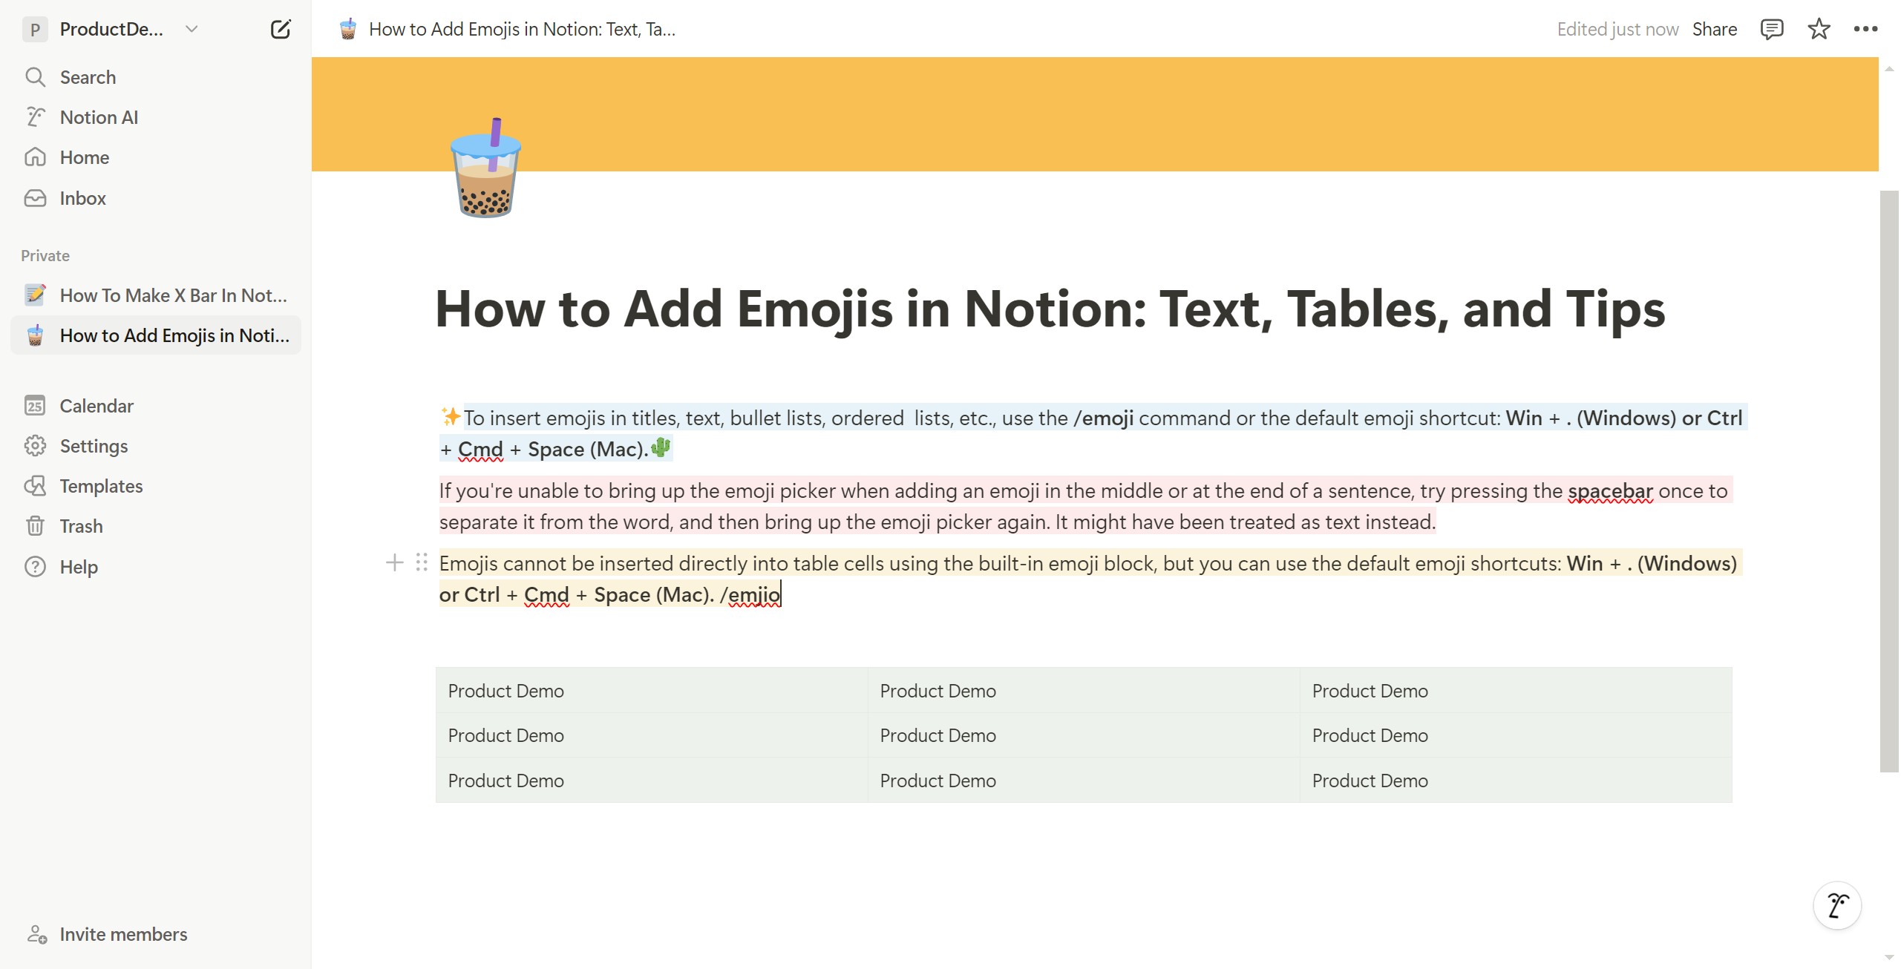Click Edited just now text
Image resolution: width=1901 pixels, height=969 pixels.
pos(1617,29)
